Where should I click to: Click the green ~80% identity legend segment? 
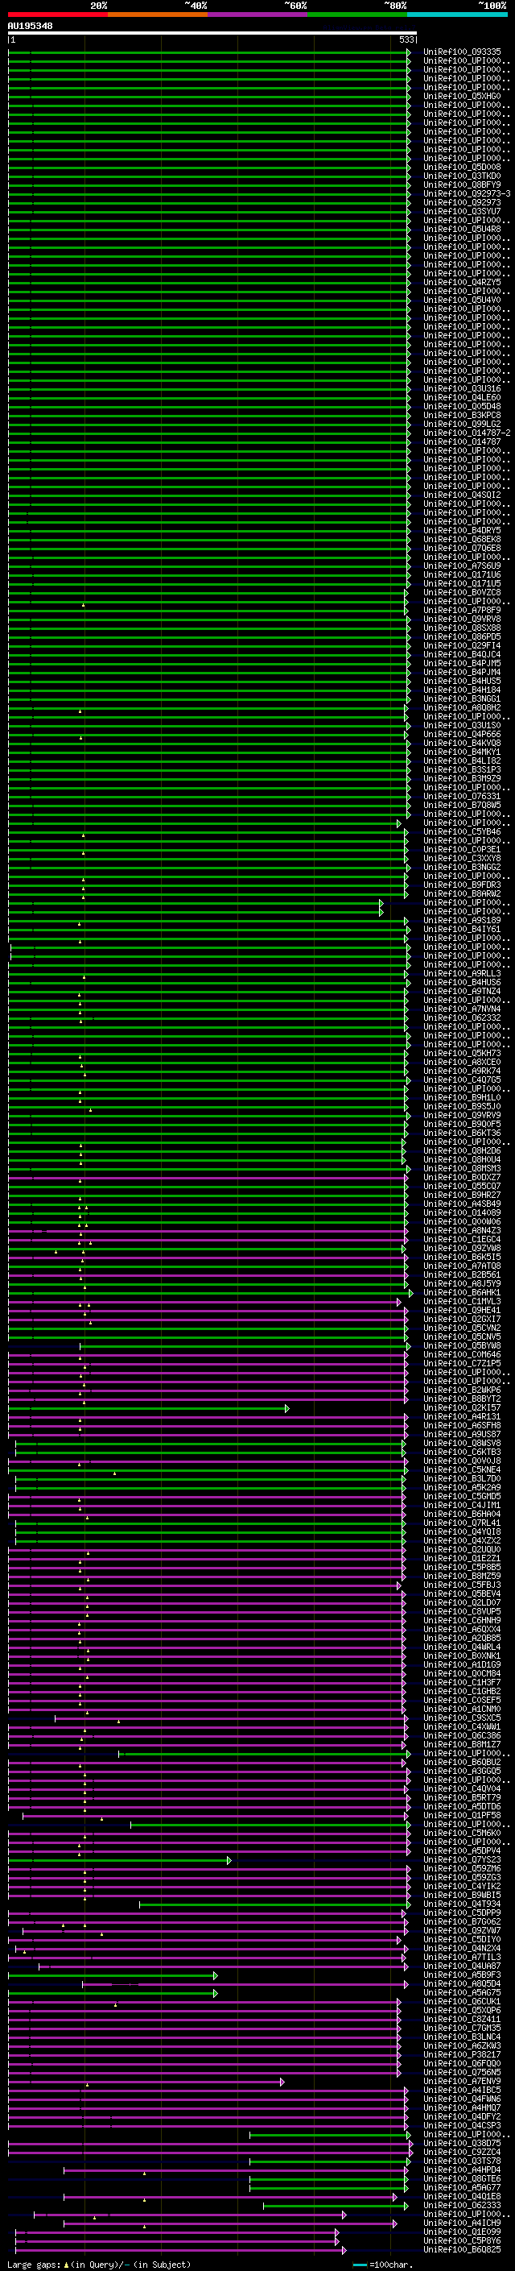(x=357, y=15)
